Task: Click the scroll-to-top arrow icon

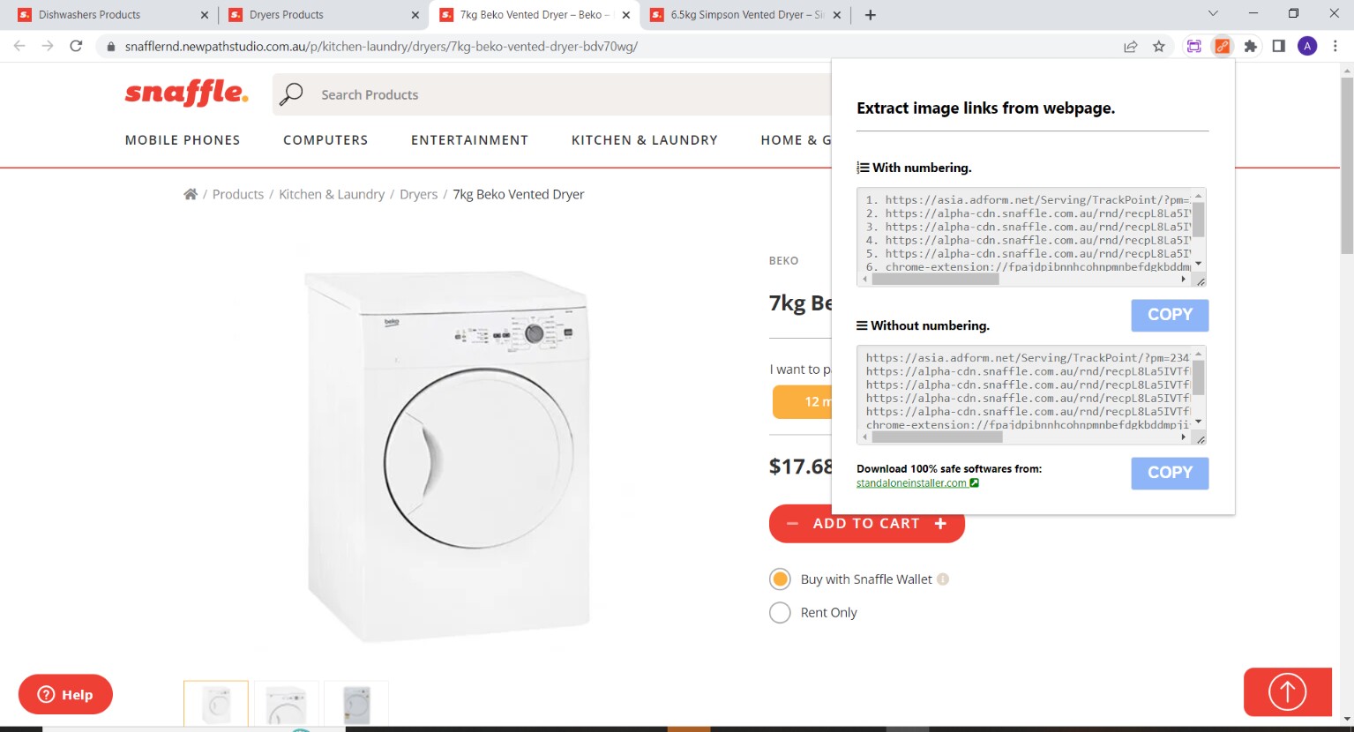Action: click(1287, 692)
